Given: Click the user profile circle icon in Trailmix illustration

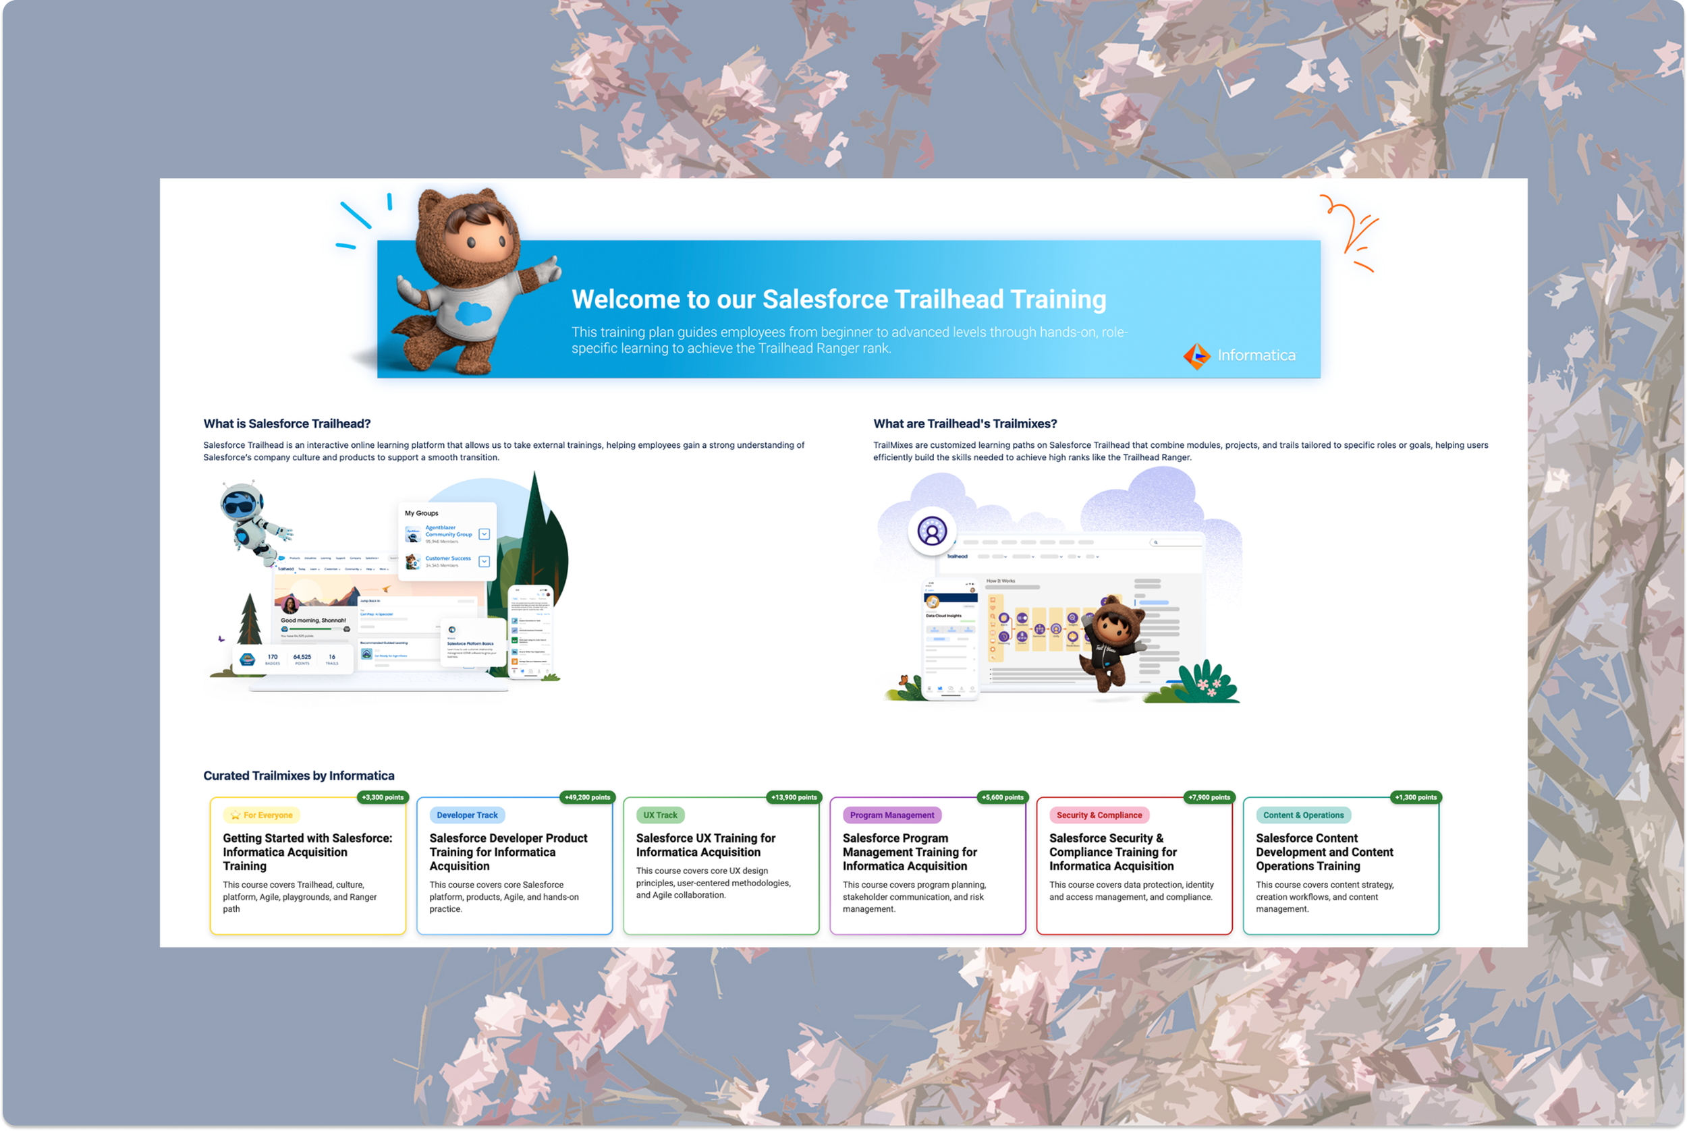Looking at the screenshot, I should click(x=931, y=531).
